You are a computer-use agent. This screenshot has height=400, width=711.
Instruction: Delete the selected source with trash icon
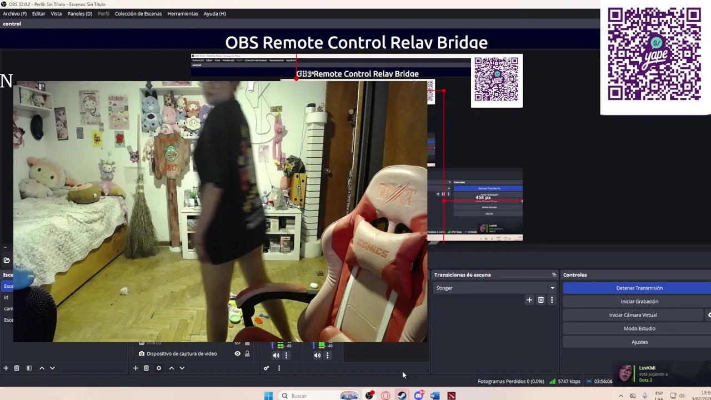[146, 368]
